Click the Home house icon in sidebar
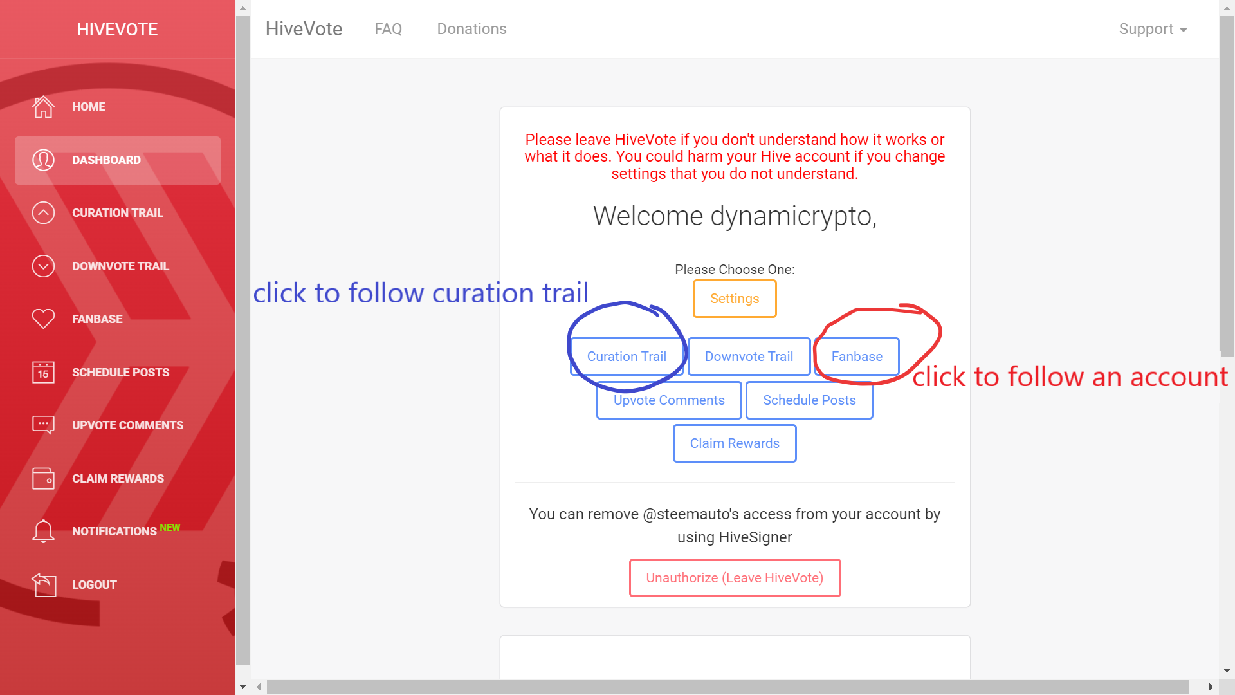The height and width of the screenshot is (695, 1235). click(43, 107)
